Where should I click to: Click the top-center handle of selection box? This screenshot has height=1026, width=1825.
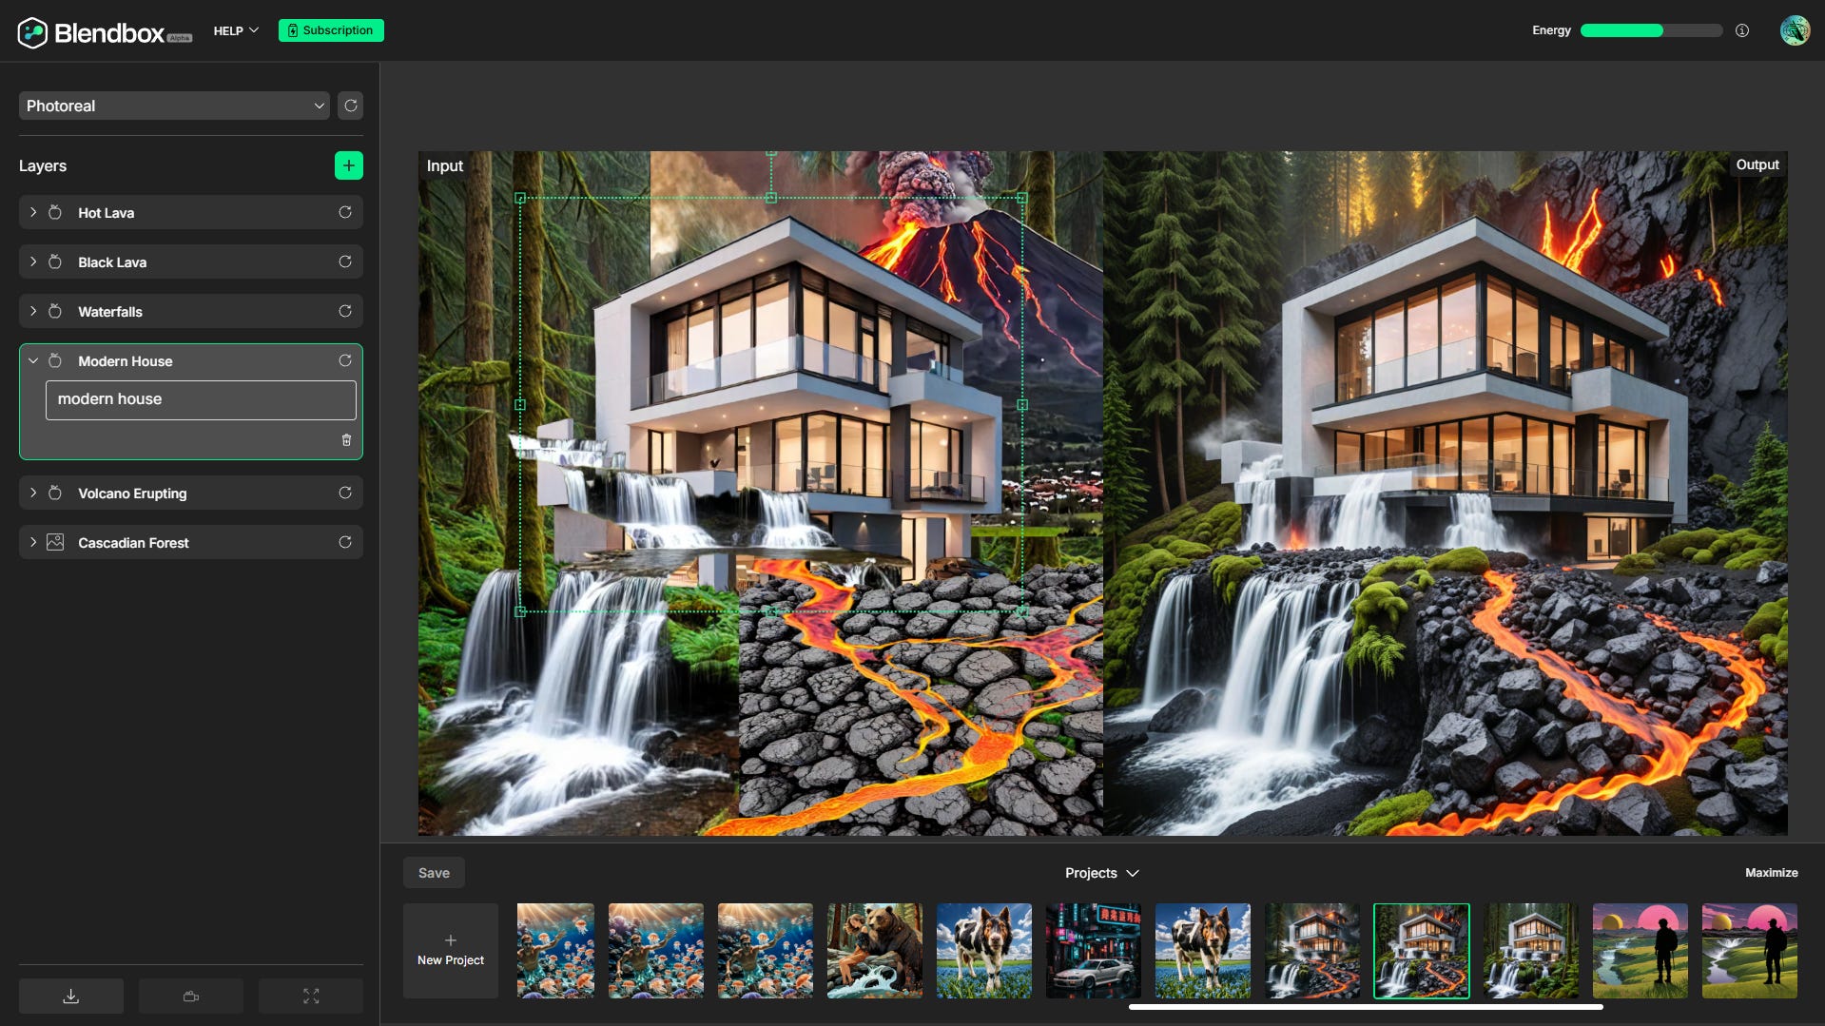pyautogui.click(x=771, y=198)
